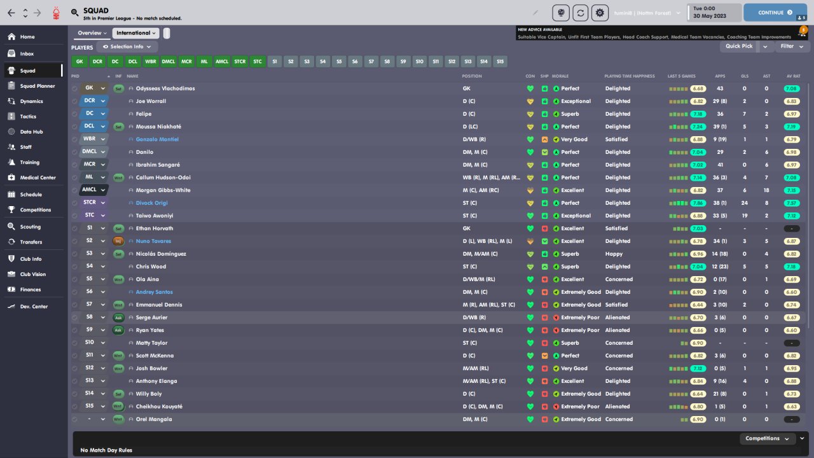
Task: Click the circular refresh arrows icon in the top bar
Action: pos(580,12)
